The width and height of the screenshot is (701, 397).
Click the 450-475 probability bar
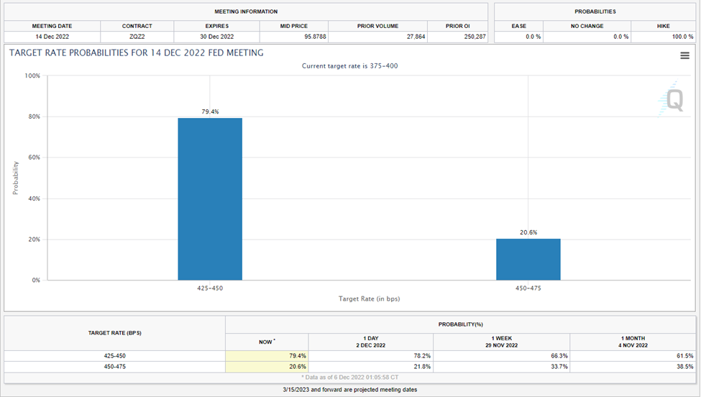tap(528, 259)
